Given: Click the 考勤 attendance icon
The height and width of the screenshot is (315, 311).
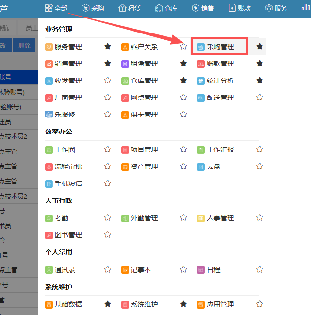Looking at the screenshot, I should (x=49, y=218).
